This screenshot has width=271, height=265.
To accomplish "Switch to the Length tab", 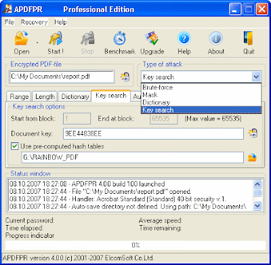I will tap(45, 97).
